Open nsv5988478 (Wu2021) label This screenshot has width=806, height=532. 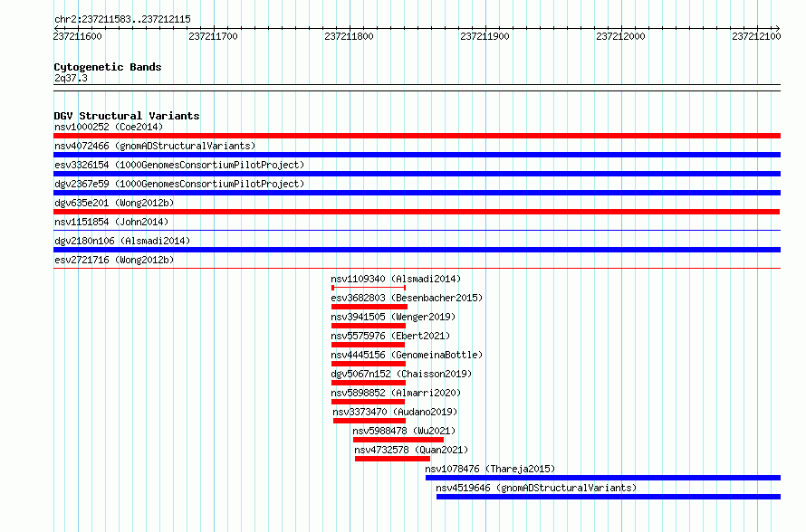coord(404,431)
